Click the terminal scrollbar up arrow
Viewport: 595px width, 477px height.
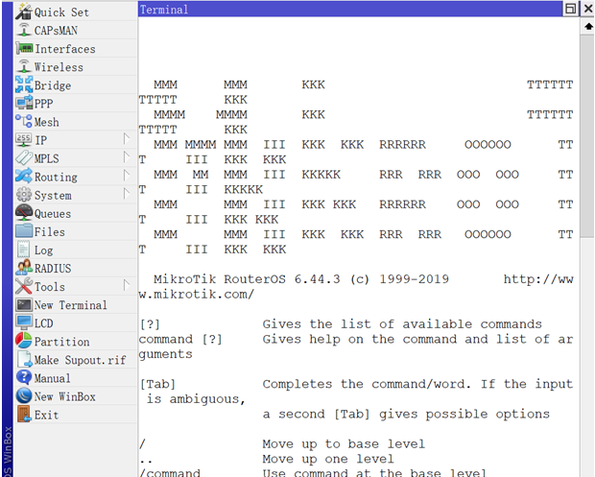tap(587, 26)
